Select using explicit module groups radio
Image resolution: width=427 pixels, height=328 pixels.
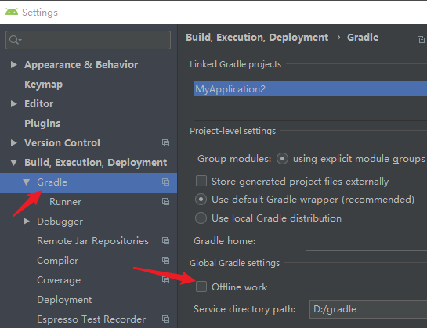[x=282, y=158]
